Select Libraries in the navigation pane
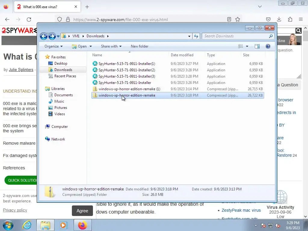The height and width of the screenshot is (231, 308). coord(58,89)
